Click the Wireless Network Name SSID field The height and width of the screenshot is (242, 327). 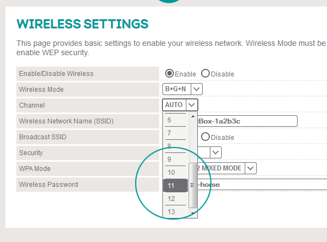point(247,121)
